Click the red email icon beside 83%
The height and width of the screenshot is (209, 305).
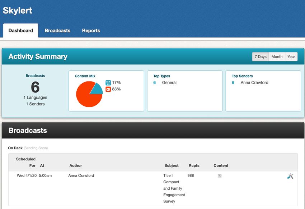108,89
